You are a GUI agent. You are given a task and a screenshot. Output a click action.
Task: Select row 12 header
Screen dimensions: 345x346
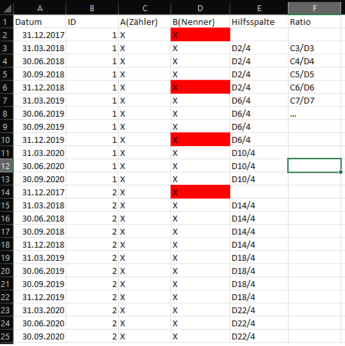[x=7, y=166]
